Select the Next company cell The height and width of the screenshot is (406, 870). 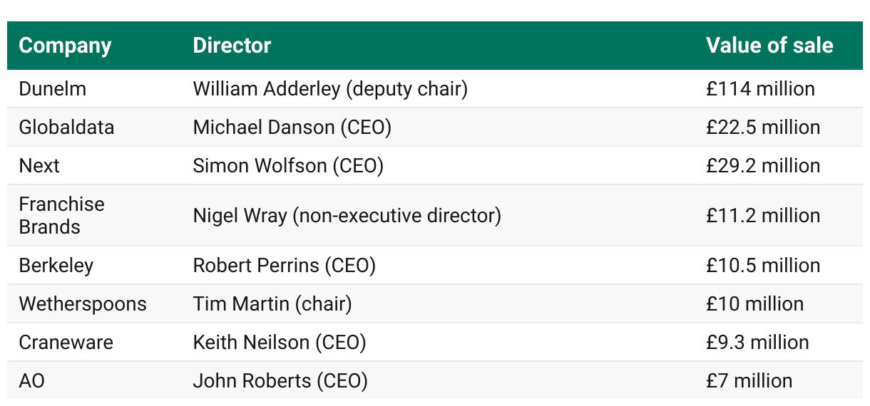(39, 166)
